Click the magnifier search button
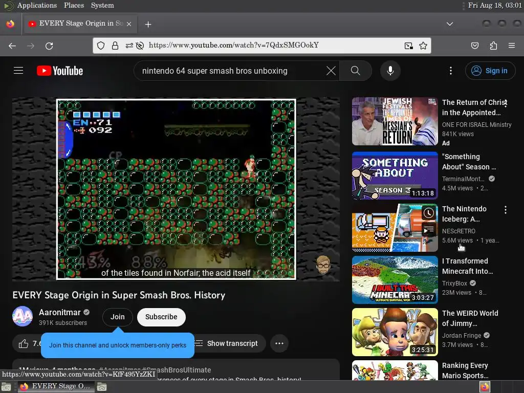This screenshot has height=393, width=524. point(355,71)
